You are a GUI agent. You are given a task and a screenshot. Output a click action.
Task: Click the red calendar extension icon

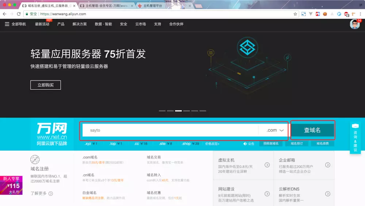(318, 14)
